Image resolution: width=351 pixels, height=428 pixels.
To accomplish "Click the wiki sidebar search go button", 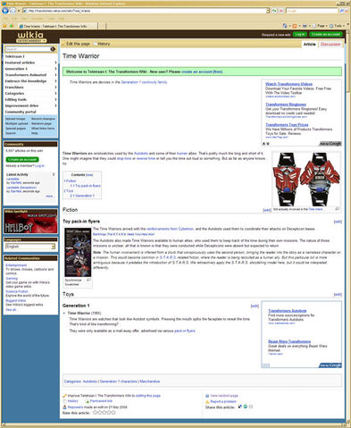I will click(53, 49).
